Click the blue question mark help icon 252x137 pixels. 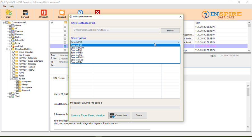80,12
